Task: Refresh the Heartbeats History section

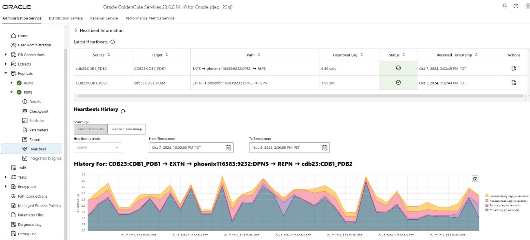Action: (123, 111)
